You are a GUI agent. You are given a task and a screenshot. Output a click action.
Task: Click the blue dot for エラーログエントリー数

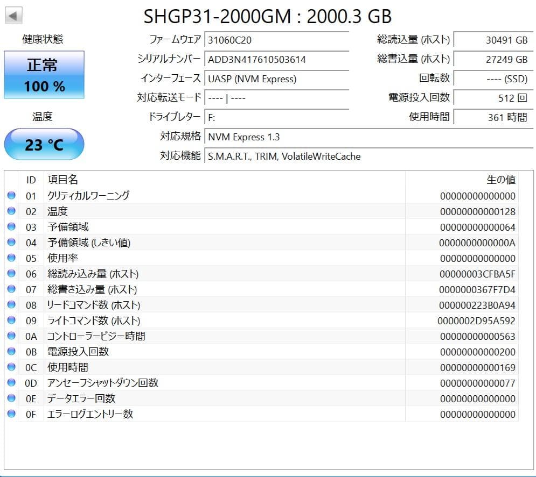click(x=12, y=414)
